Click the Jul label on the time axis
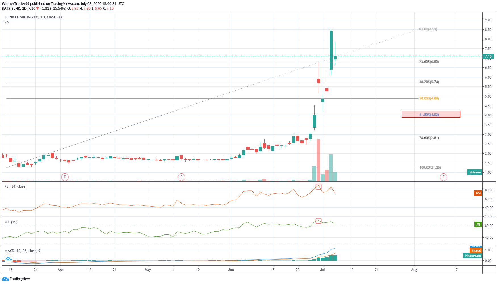 [x=323, y=270]
